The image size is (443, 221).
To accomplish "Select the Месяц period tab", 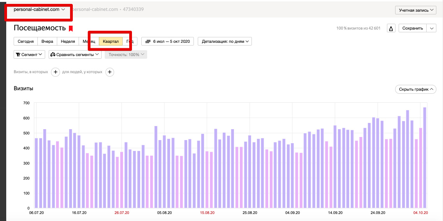I will [89, 41].
